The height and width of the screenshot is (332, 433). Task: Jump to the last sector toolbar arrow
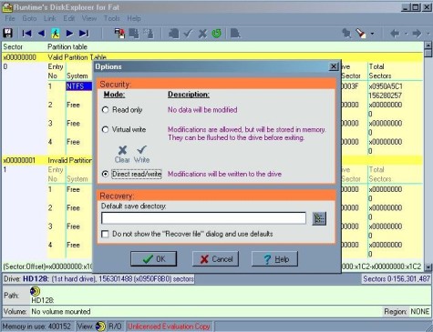click(84, 33)
